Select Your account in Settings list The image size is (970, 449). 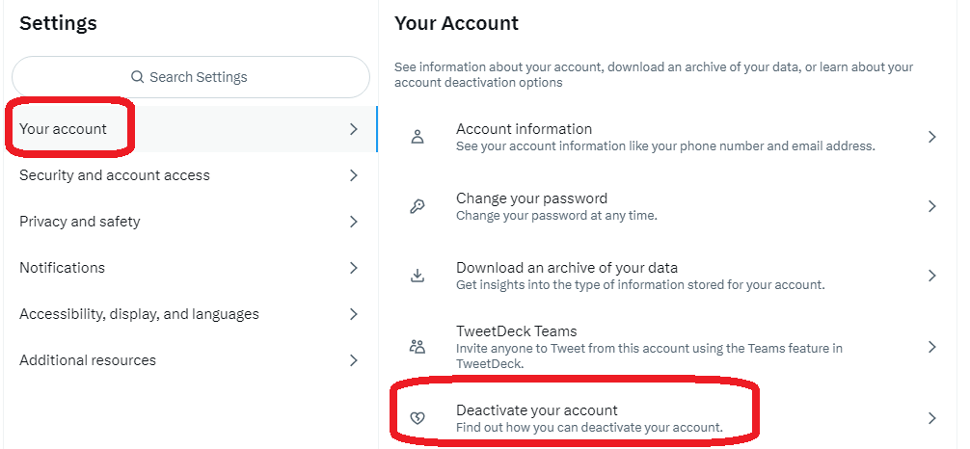click(191, 129)
